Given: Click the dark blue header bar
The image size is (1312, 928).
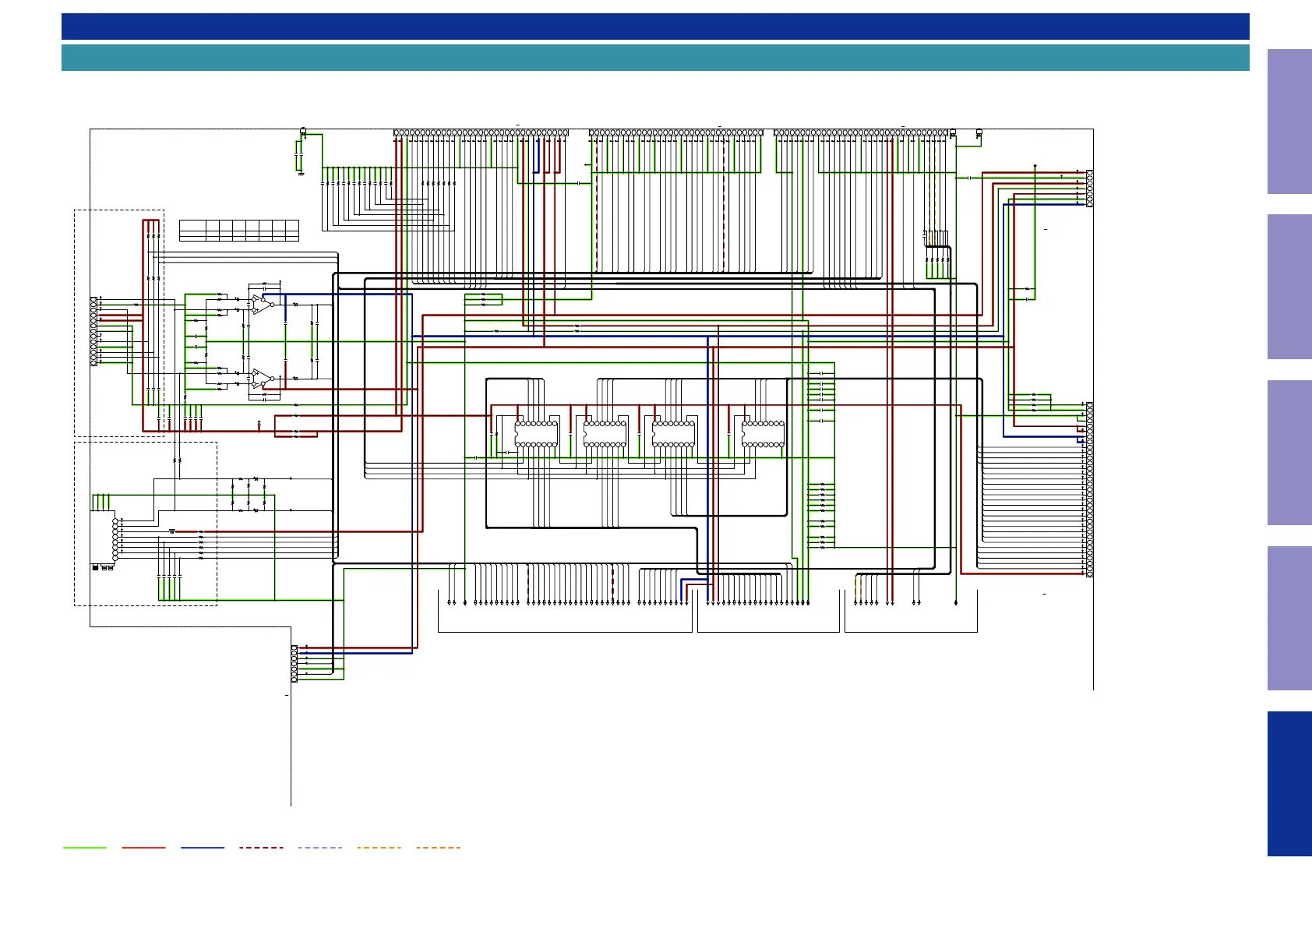Looking at the screenshot, I should pyautogui.click(x=655, y=26).
